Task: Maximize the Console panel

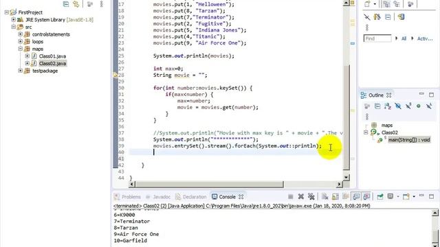Action: [431, 197]
